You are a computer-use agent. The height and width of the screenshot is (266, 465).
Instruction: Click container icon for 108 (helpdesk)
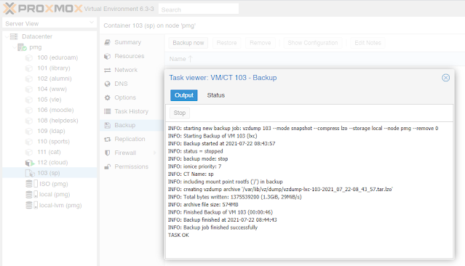(x=29, y=121)
